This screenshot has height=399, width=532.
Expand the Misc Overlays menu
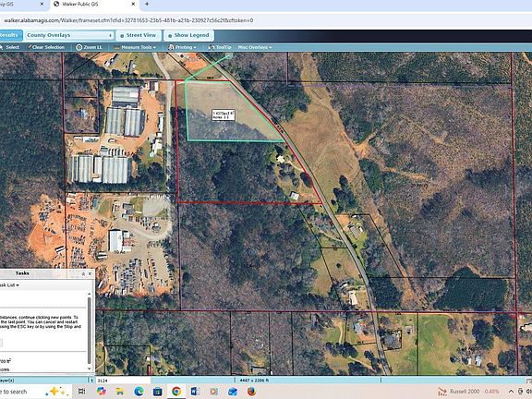coord(255,47)
